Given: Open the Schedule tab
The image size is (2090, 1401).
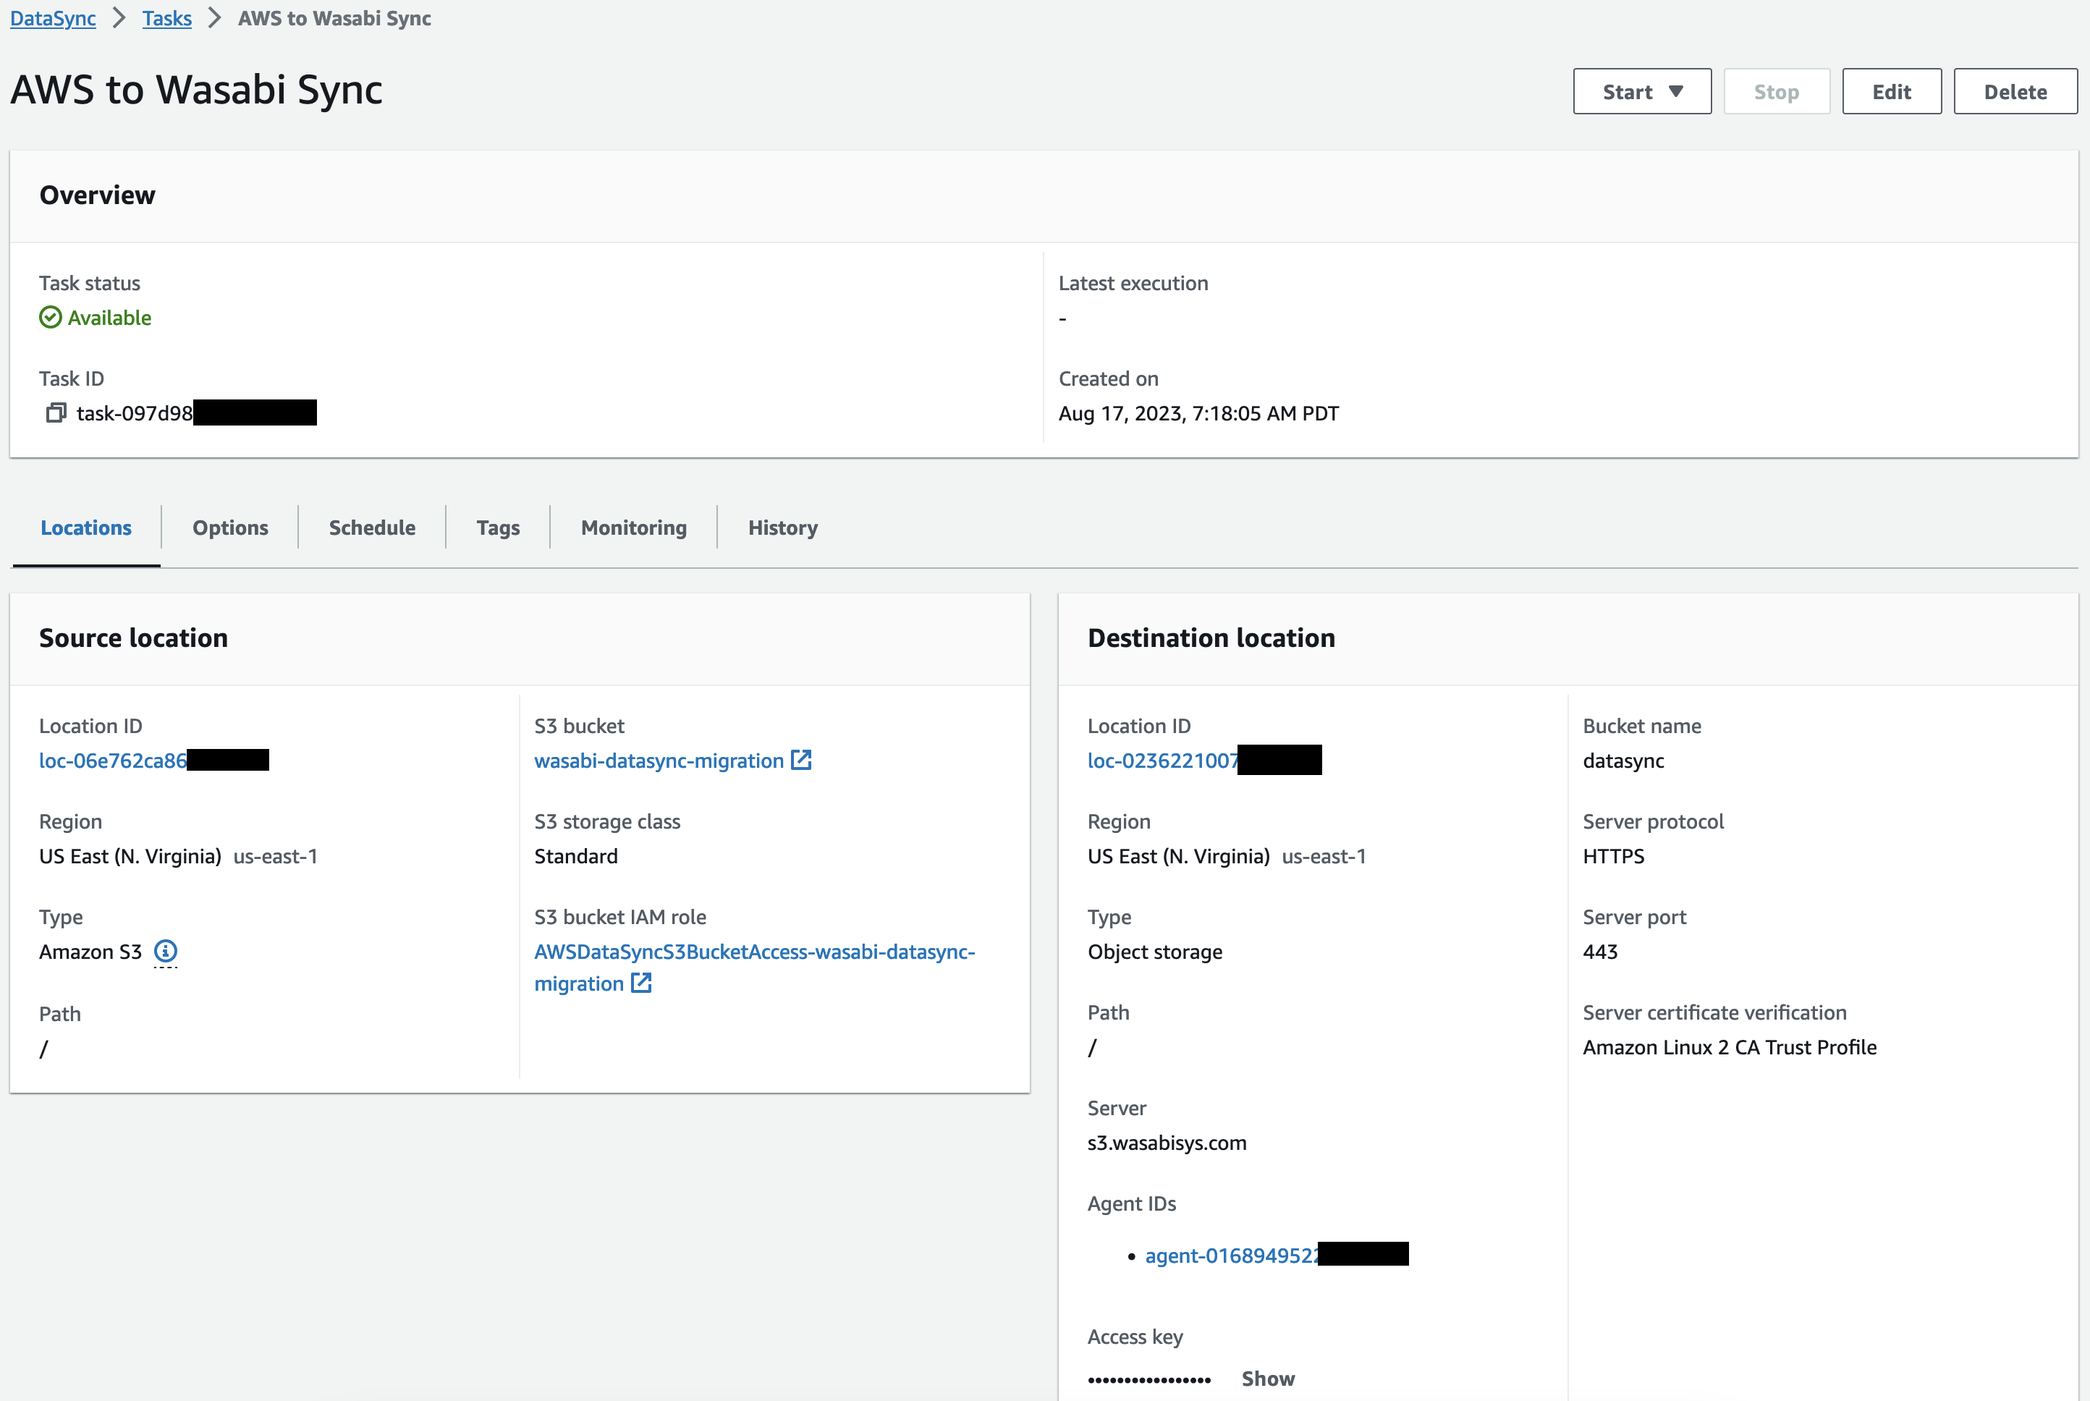Looking at the screenshot, I should click(372, 527).
